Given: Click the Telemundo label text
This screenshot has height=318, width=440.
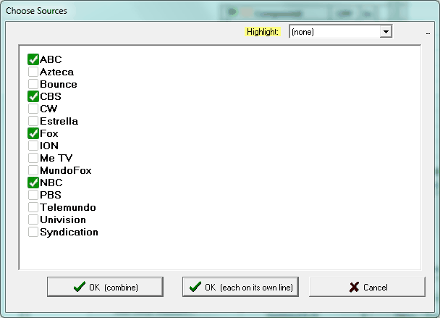Looking at the screenshot, I should click(x=68, y=207).
